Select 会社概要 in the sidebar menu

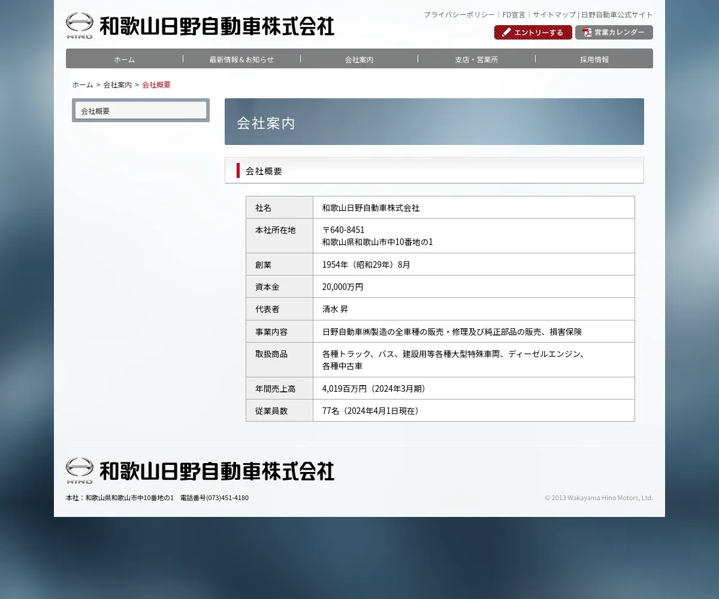point(141,110)
